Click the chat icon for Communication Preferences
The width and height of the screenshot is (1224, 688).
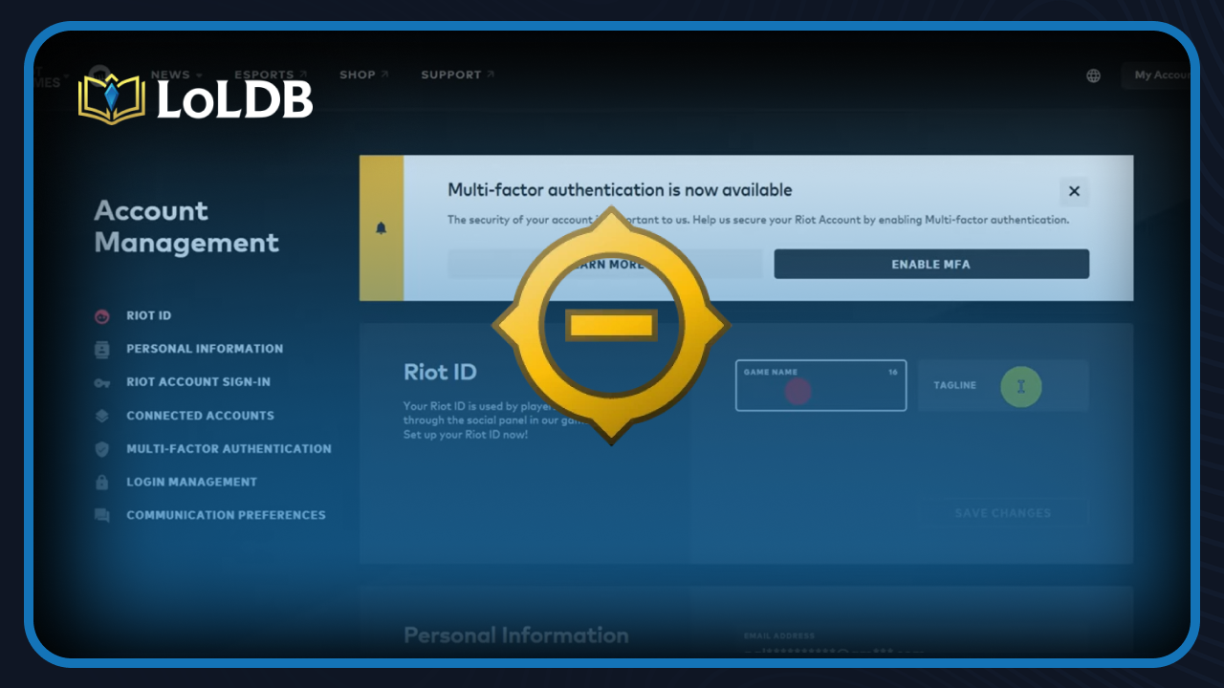coord(102,515)
